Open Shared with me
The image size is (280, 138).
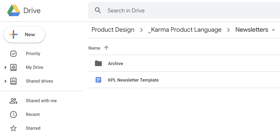tap(41, 101)
